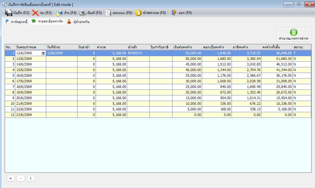Viewport: 315px width, 188px height.
Task: Switch to the ผู้ค้ำประกัน tab
Action: point(78,22)
